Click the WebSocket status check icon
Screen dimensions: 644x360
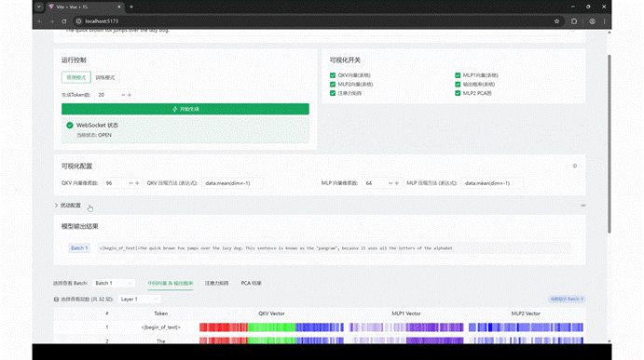pyautogui.click(x=70, y=126)
